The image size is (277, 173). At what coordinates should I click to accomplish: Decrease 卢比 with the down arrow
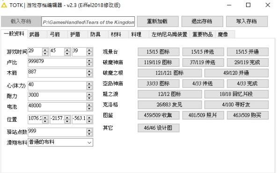89,65
